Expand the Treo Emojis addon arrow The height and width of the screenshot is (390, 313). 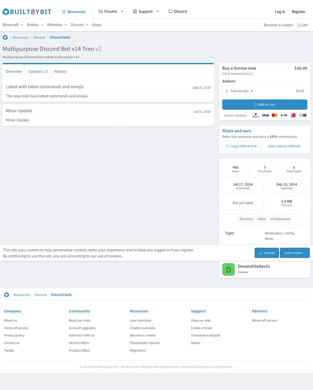point(252,91)
